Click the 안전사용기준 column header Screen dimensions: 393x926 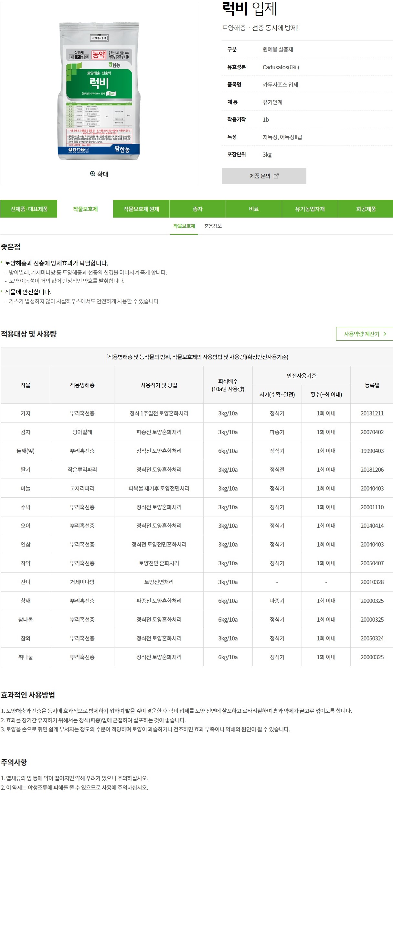coord(302,376)
